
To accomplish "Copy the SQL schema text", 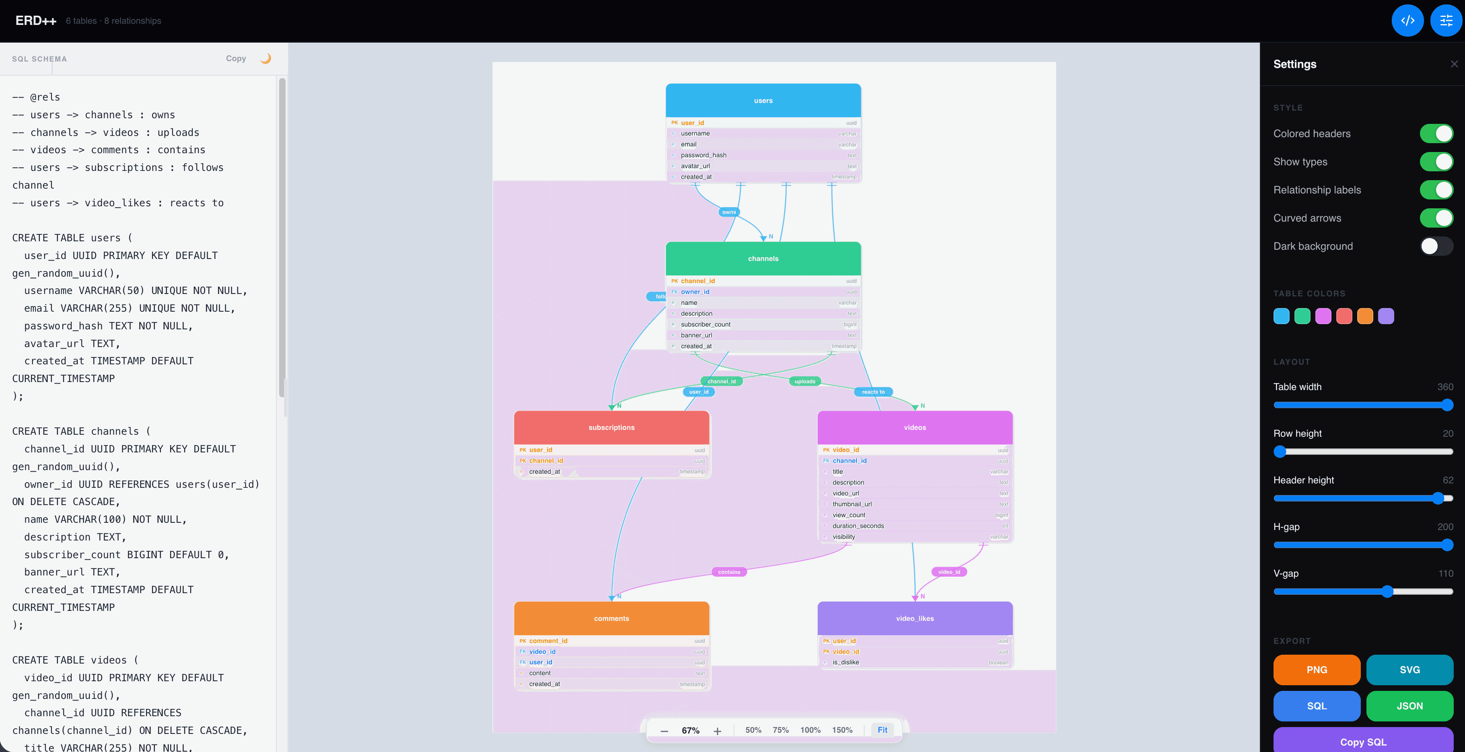I will (x=235, y=59).
